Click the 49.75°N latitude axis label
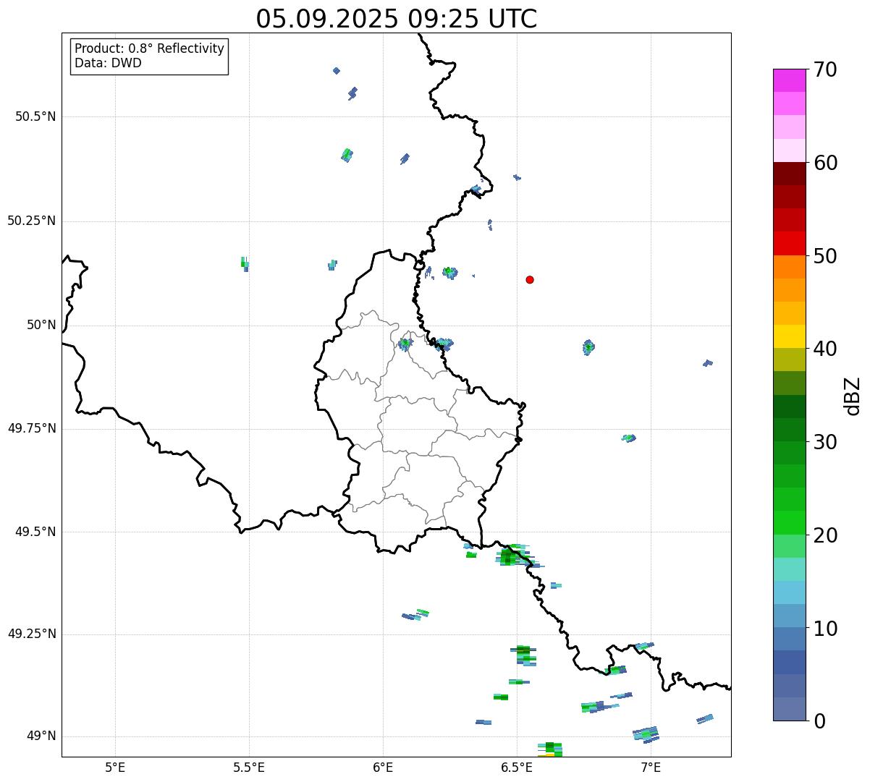Screen dimensions: 870x782 click(x=32, y=428)
